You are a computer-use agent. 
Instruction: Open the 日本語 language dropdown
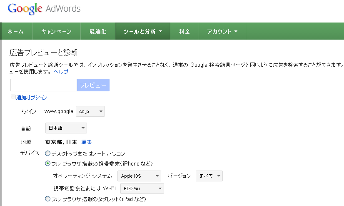click(66, 128)
